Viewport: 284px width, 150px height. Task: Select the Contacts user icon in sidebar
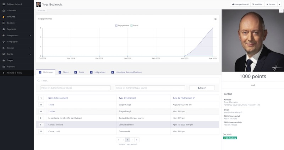coord(4,17)
